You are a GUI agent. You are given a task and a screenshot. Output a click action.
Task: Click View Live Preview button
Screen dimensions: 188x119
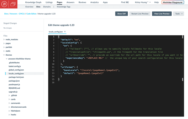(x=162, y=14)
